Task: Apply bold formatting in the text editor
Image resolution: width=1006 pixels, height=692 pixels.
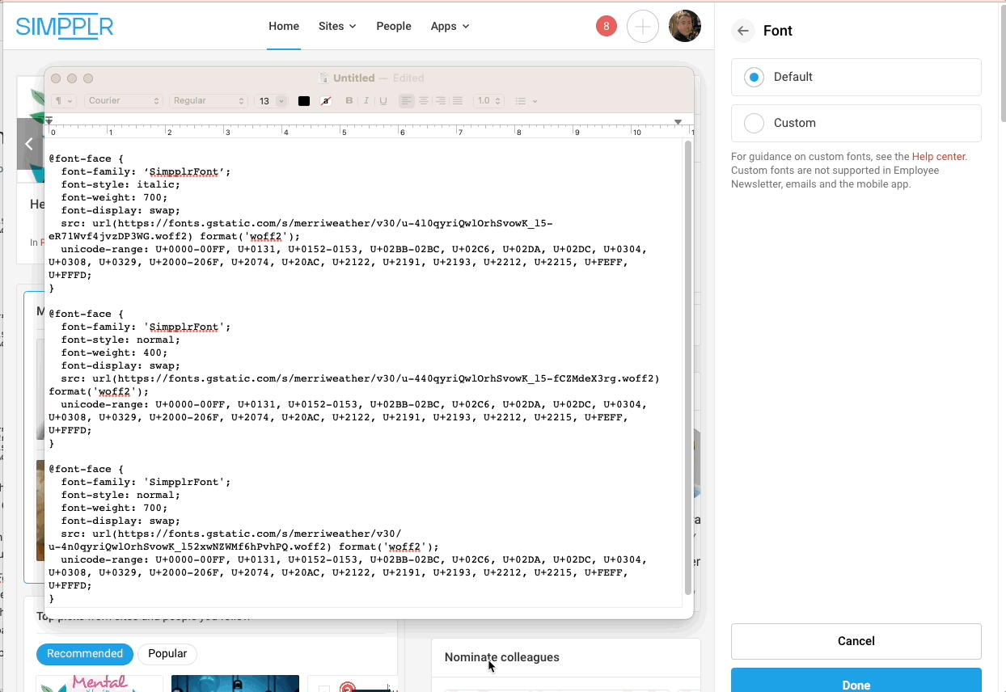Action: point(349,100)
